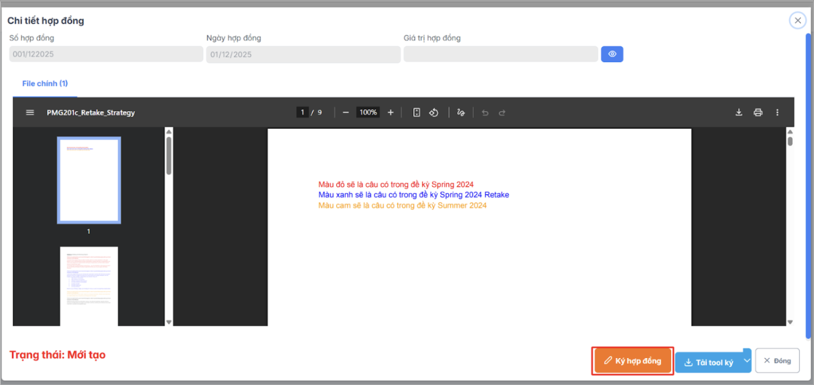
Task: Click the Ký hợp đồng button
Action: [x=632, y=361]
